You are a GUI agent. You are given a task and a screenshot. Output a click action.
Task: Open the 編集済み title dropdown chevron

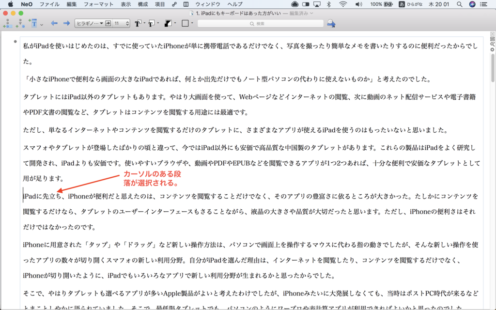(x=311, y=13)
